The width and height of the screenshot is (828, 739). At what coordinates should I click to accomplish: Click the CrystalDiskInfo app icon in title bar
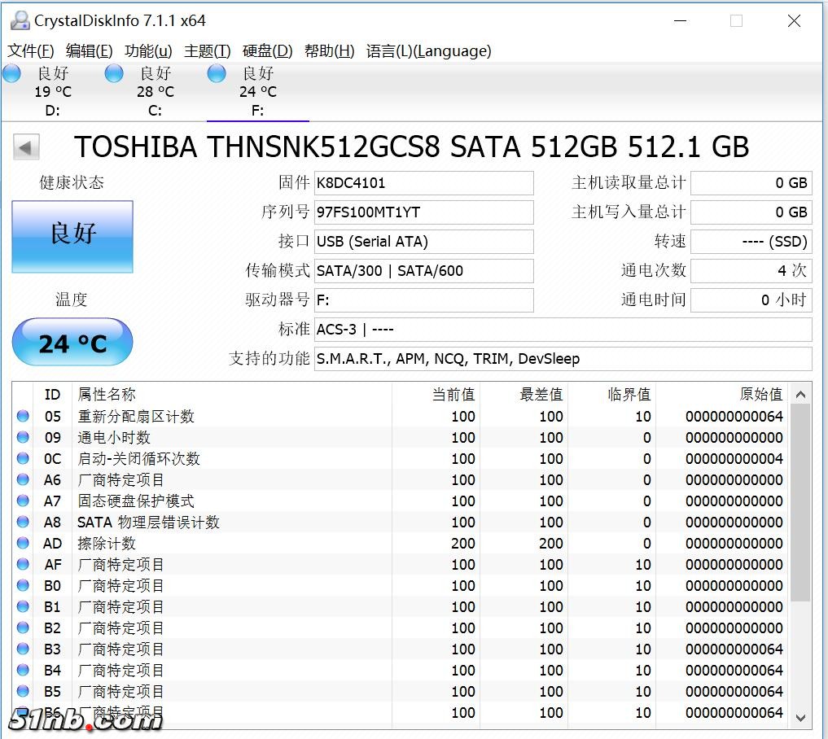point(20,20)
